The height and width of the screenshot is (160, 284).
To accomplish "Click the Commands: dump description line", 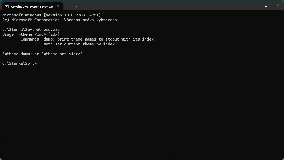I will [x=87, y=39].
